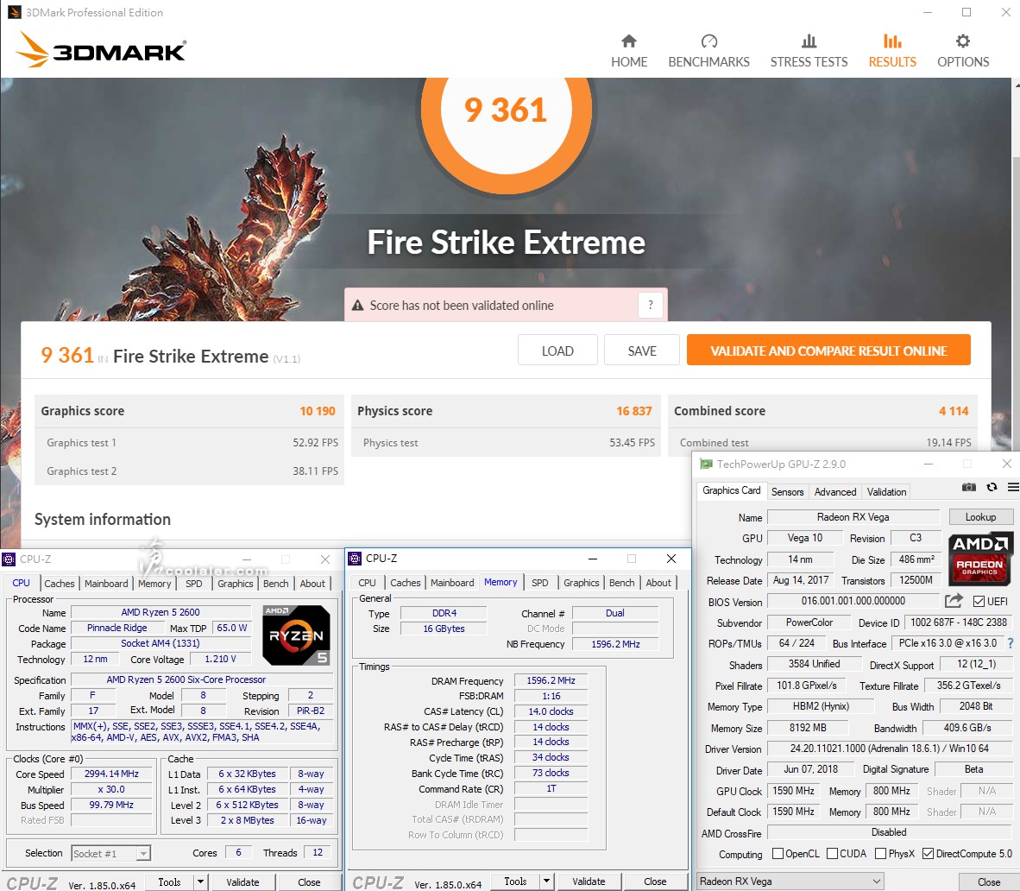Click the CAS# Latency 14.0 clocks value
Viewport: 1020px width, 891px height.
click(x=551, y=711)
